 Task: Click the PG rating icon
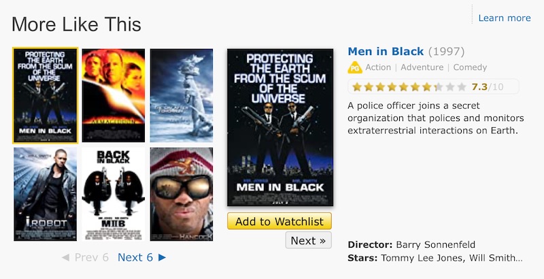point(354,67)
